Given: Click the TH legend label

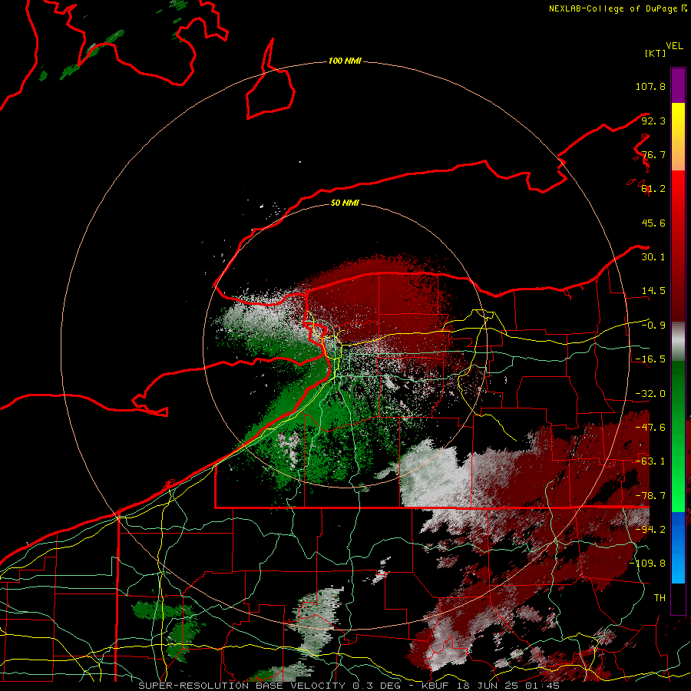Looking at the screenshot, I should coord(660,597).
